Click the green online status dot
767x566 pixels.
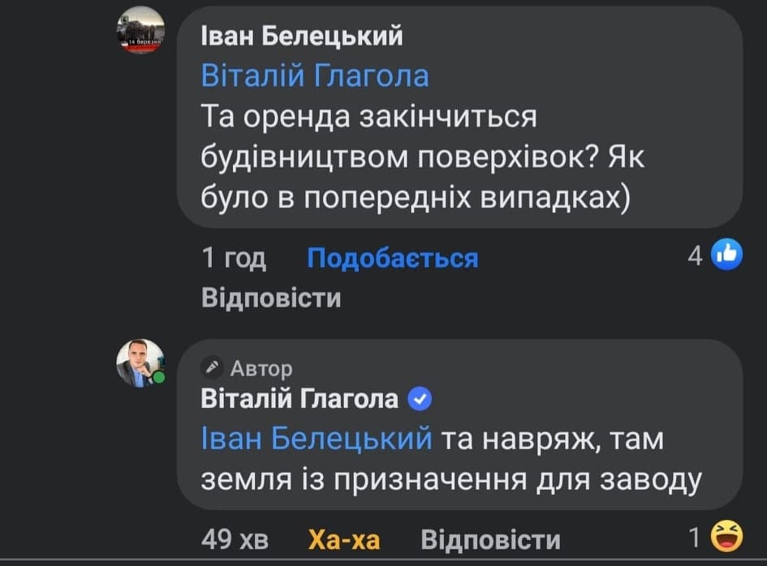(x=159, y=378)
